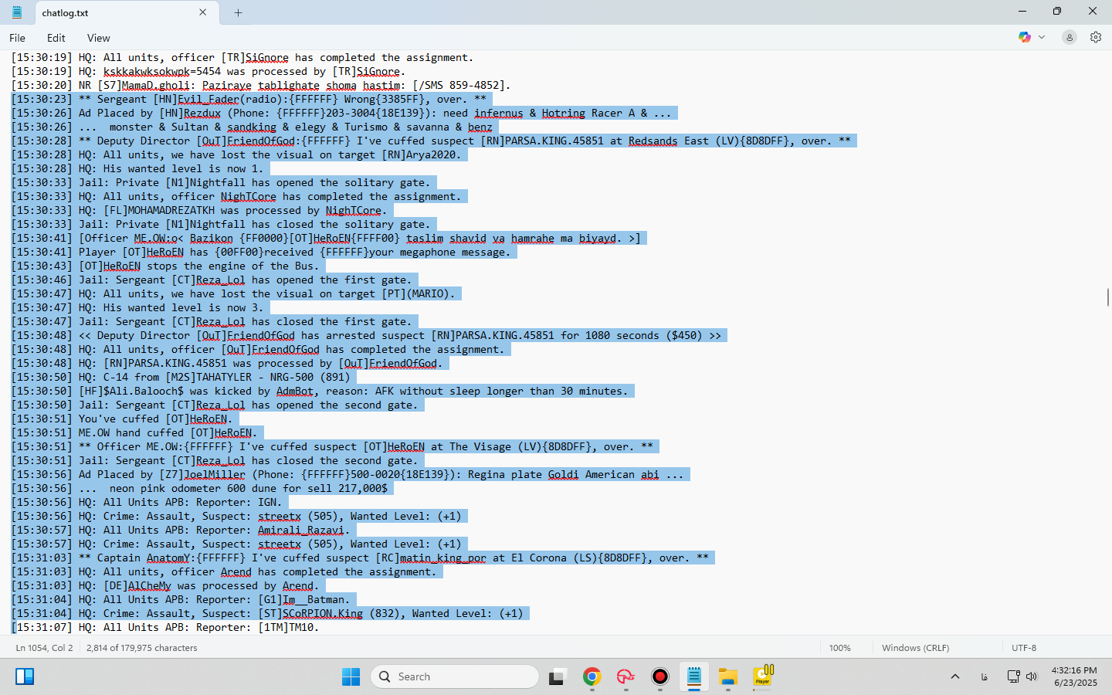The image size is (1112, 695).
Task: Click the vertical scrollbar thumb
Action: pos(1108,297)
